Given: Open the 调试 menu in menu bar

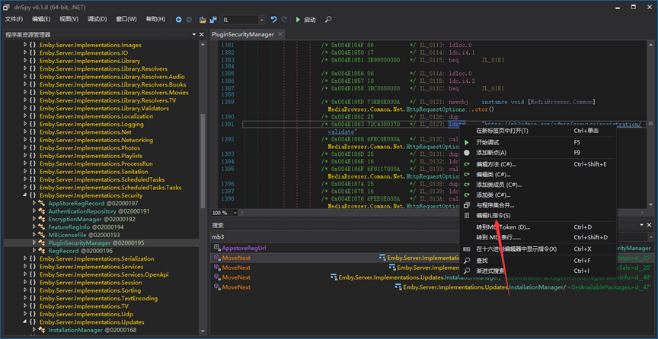Looking at the screenshot, I should (97, 19).
